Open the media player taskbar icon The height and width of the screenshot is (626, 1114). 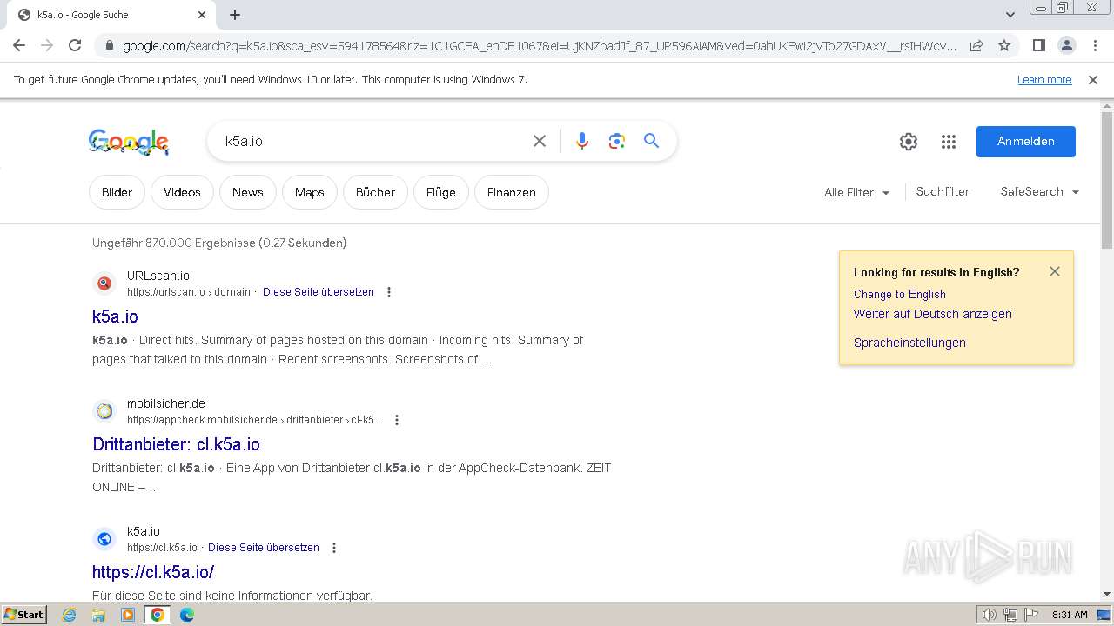click(x=128, y=615)
